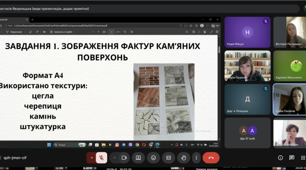This screenshot has height=170, width=306.
Task: Click Наталя Никорак video tile
Action: click(x=290, y=133)
